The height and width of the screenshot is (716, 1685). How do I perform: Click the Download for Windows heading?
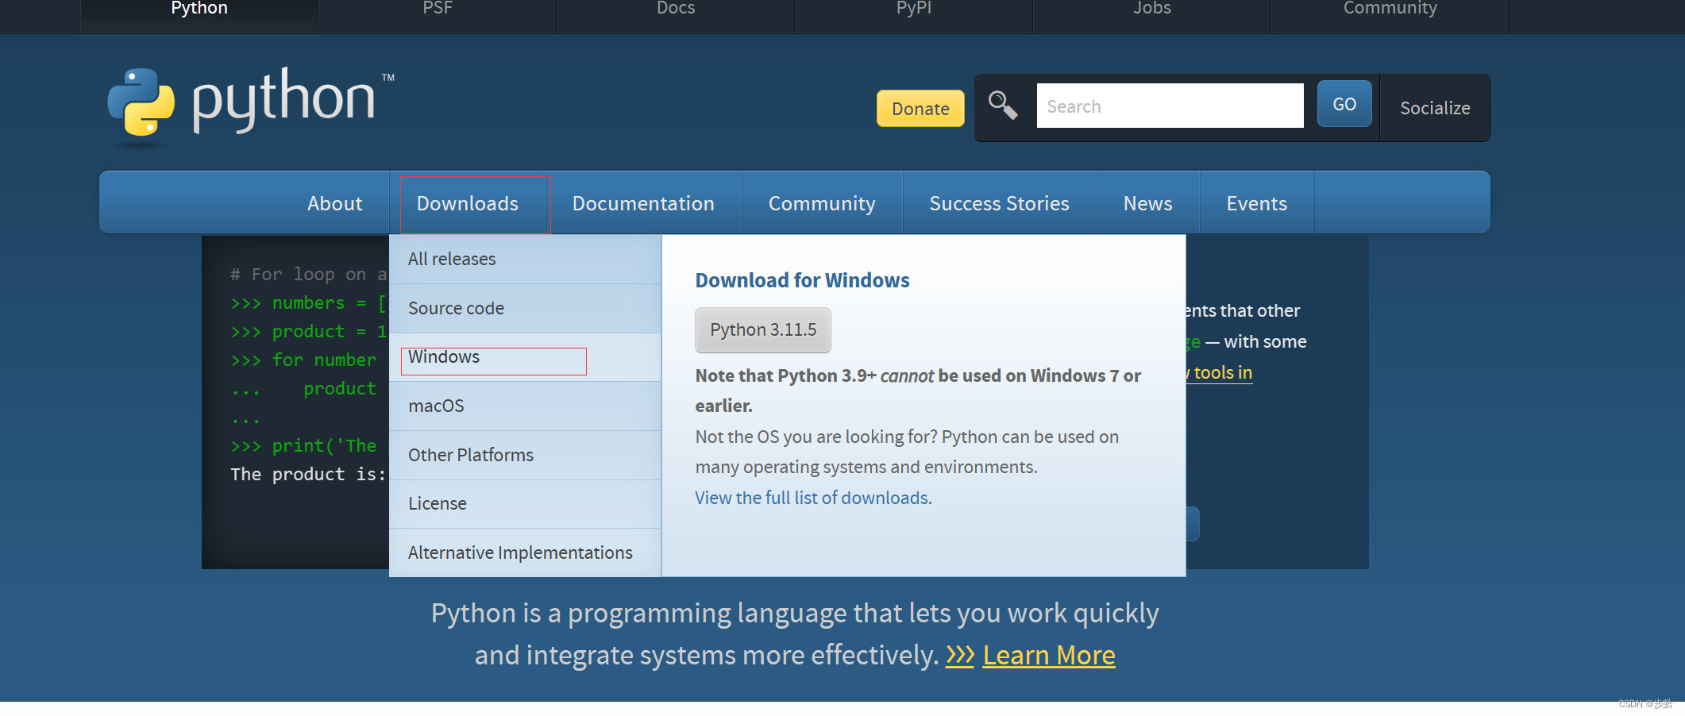(802, 280)
